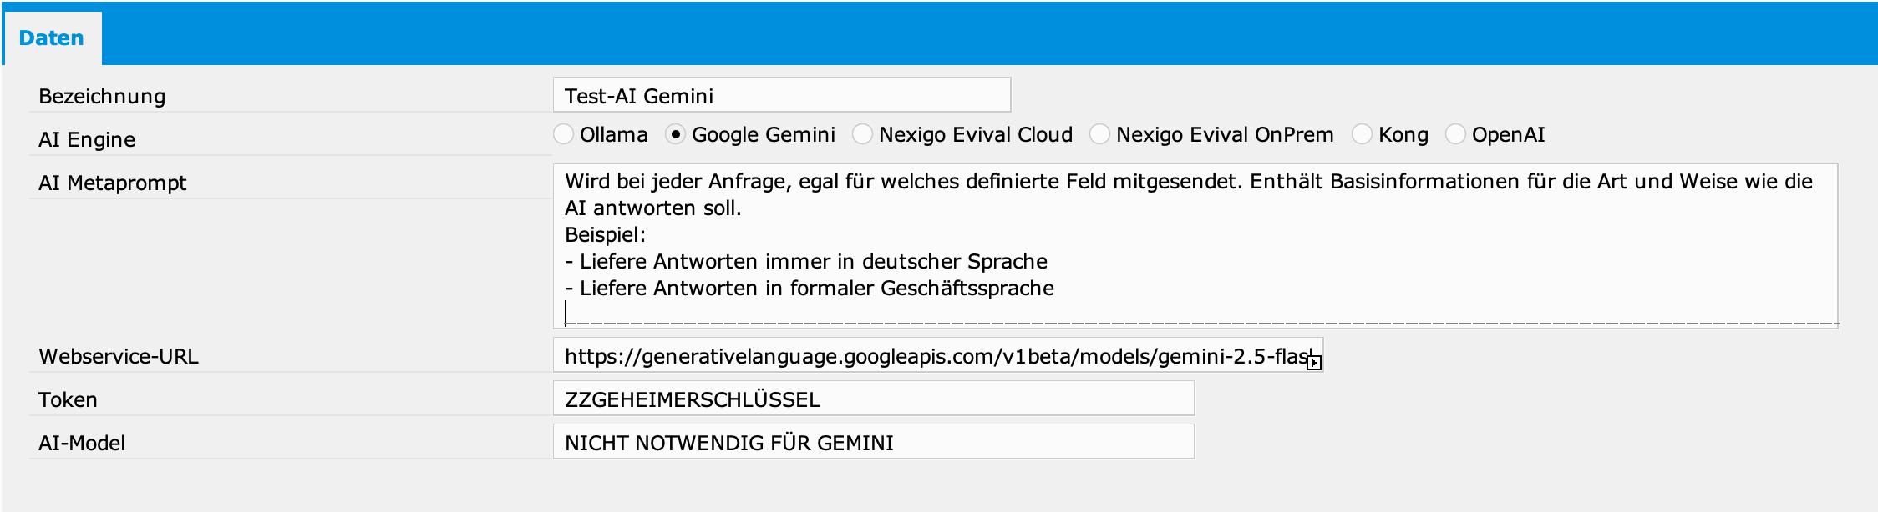
Task: Switch to the Daten tab
Action: pyautogui.click(x=53, y=37)
